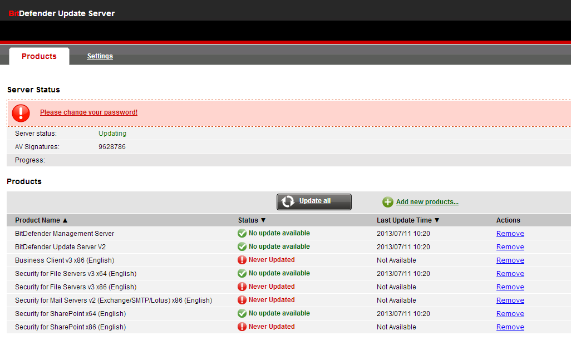This screenshot has width=571, height=360.
Task: Click the Server status: label
Action: [x=36, y=134]
